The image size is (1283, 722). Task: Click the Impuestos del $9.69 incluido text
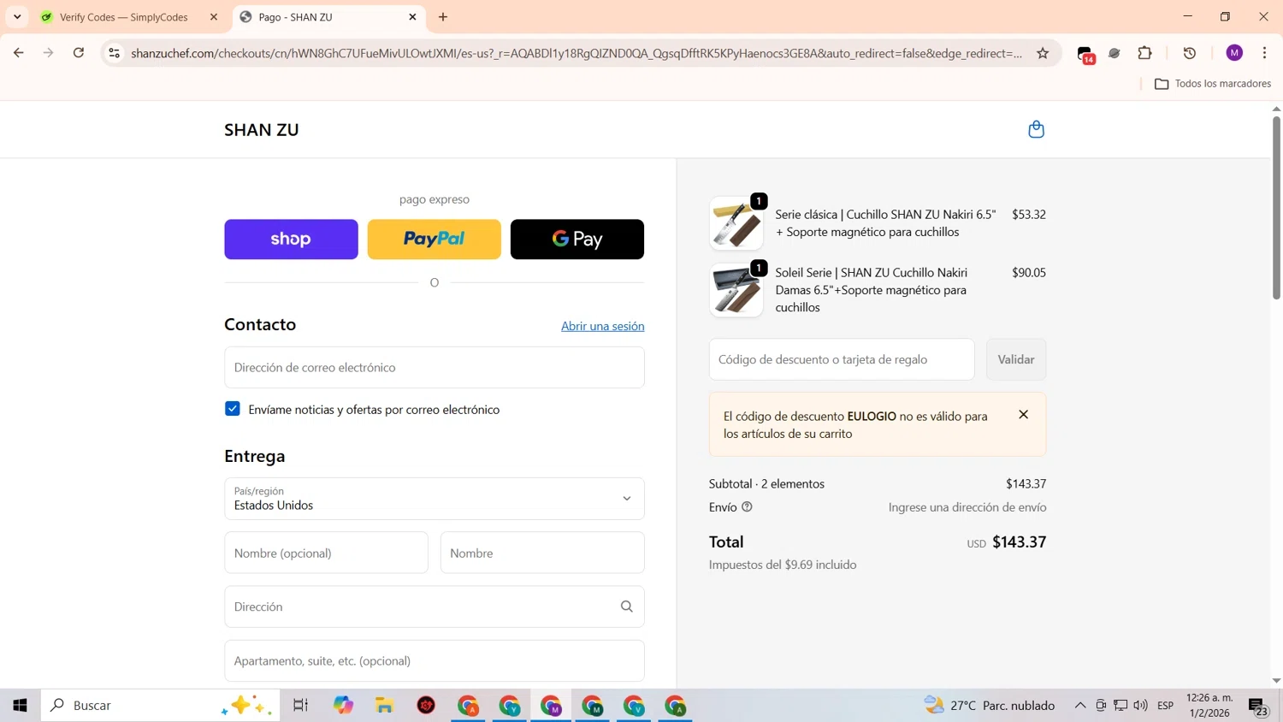(783, 565)
